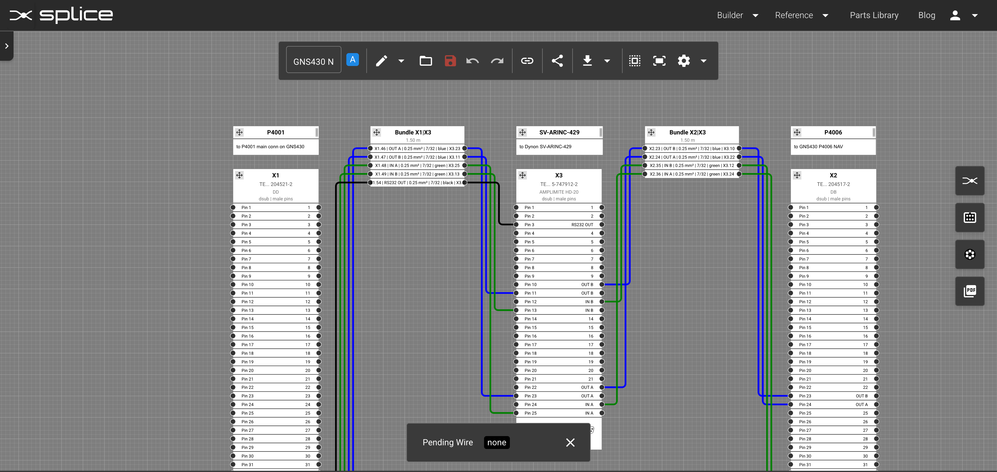The image size is (997, 472).
Task: Click the redo arrow
Action: pos(497,61)
